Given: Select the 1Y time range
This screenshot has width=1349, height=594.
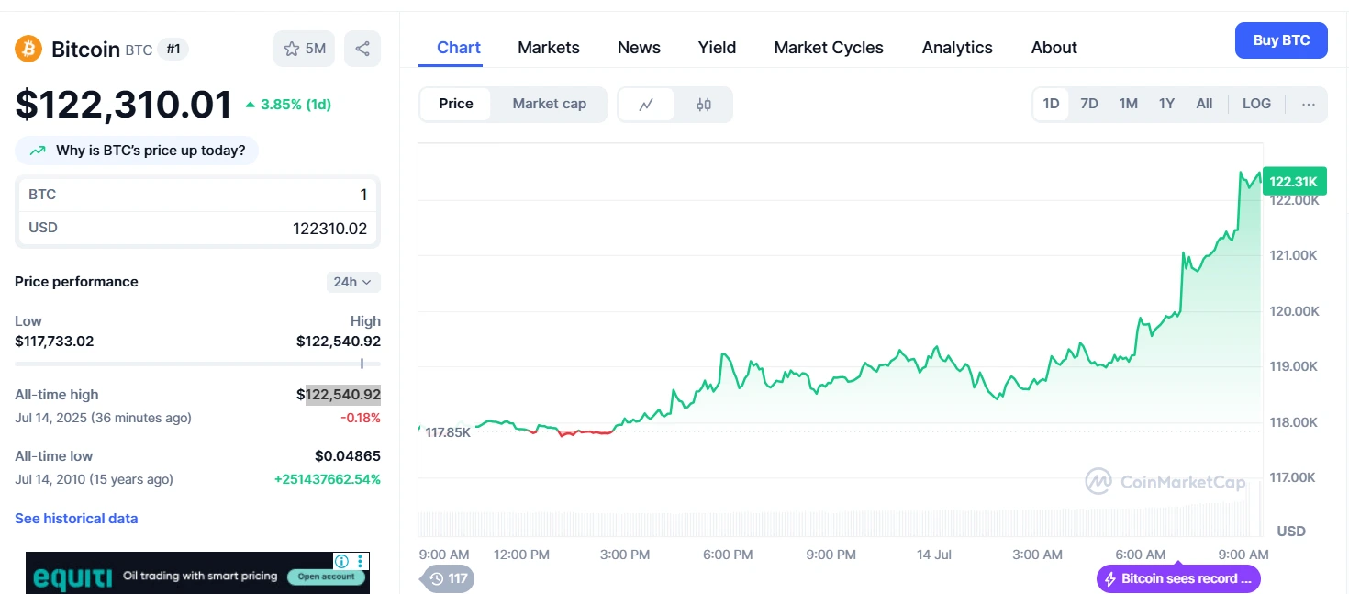Looking at the screenshot, I should pyautogui.click(x=1166, y=104).
